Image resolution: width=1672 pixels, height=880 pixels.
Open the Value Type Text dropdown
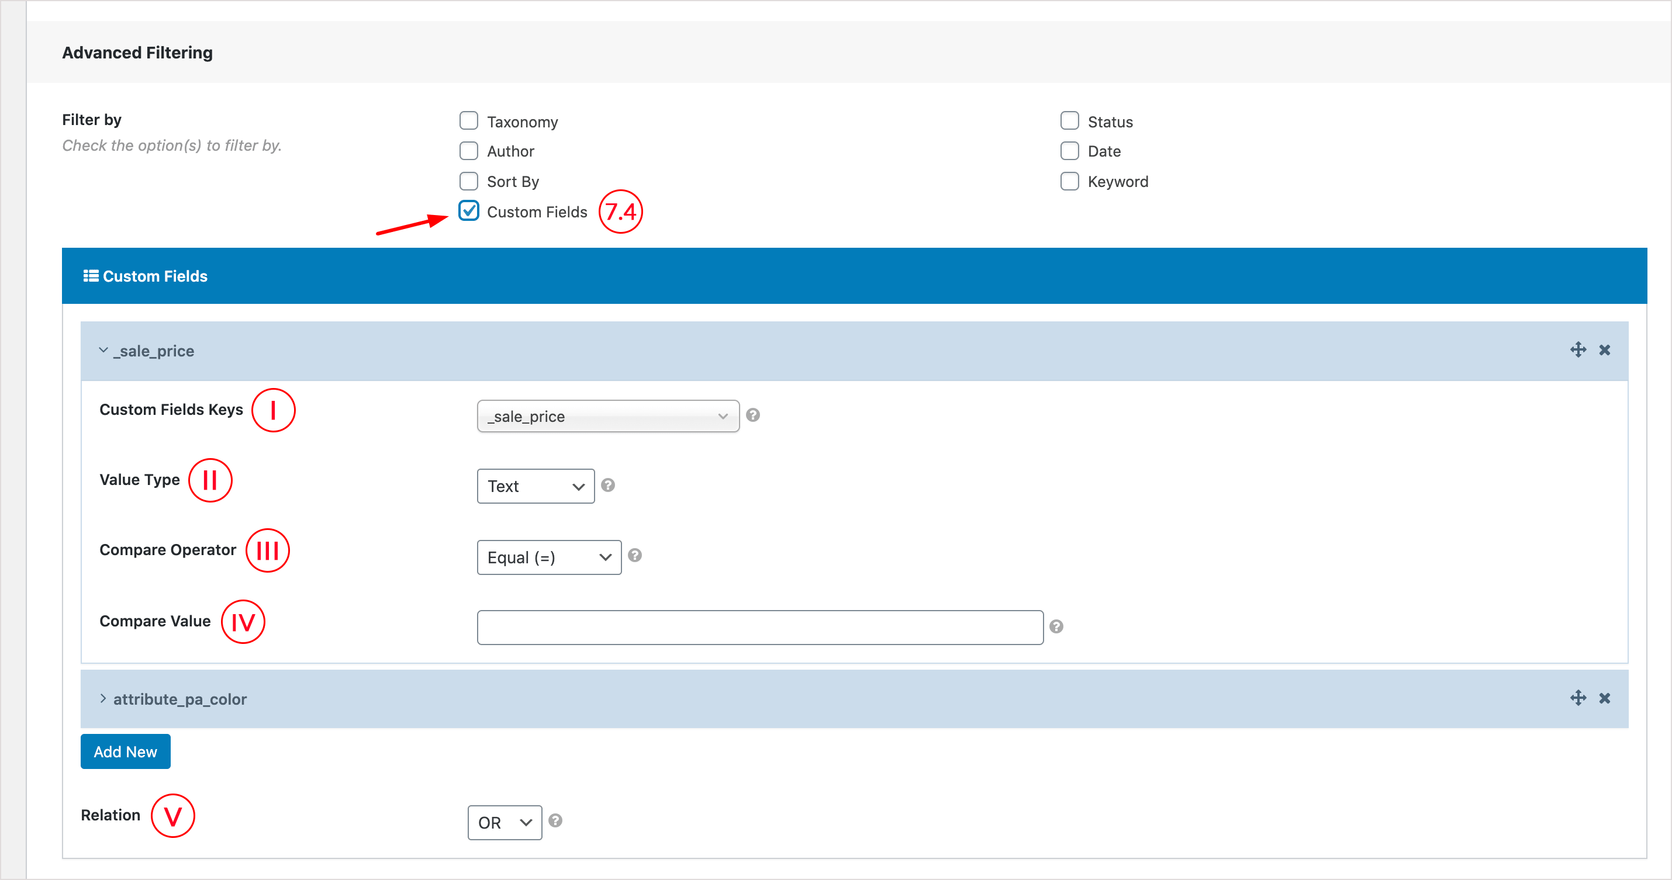pyautogui.click(x=536, y=486)
